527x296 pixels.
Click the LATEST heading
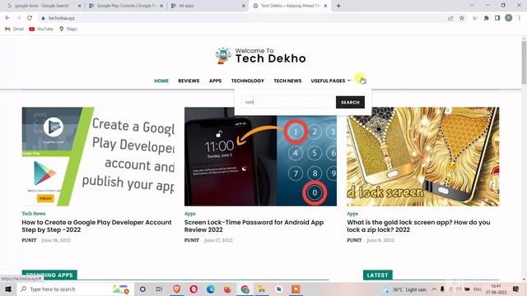(x=377, y=275)
